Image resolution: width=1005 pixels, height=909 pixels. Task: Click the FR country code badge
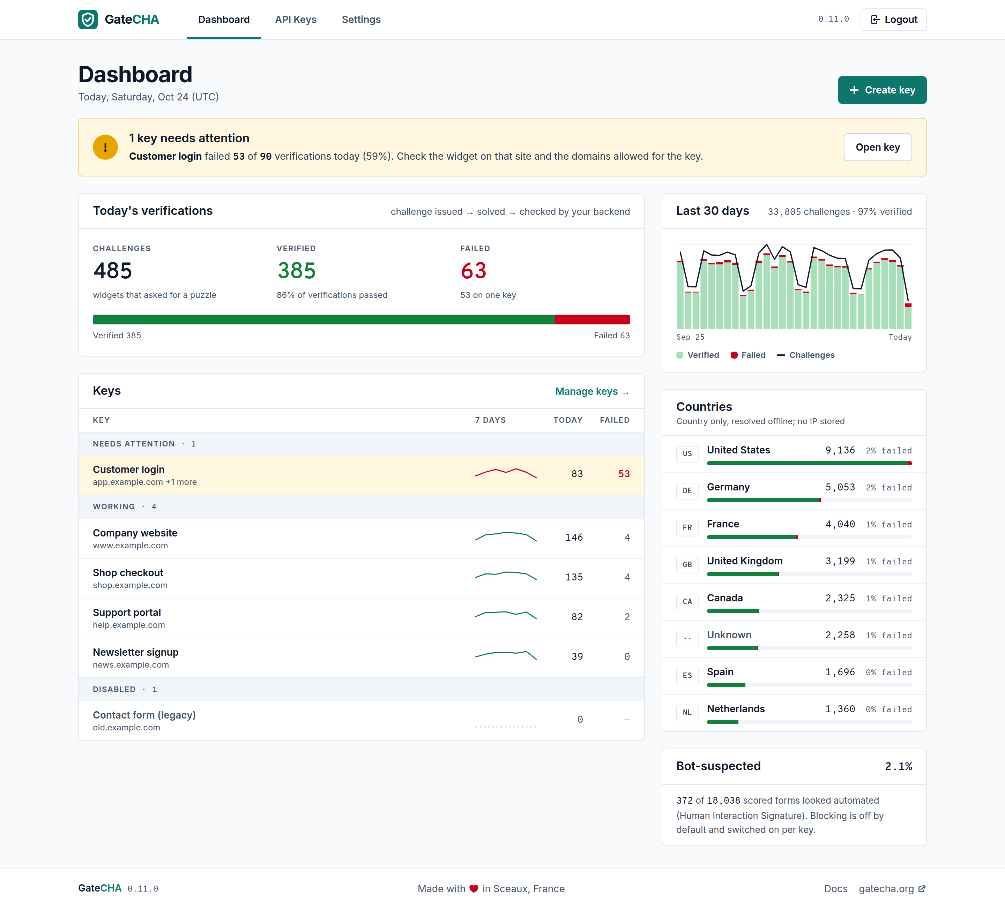tap(687, 527)
